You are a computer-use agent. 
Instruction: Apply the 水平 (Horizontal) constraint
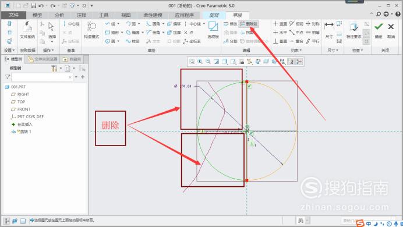click(280, 33)
